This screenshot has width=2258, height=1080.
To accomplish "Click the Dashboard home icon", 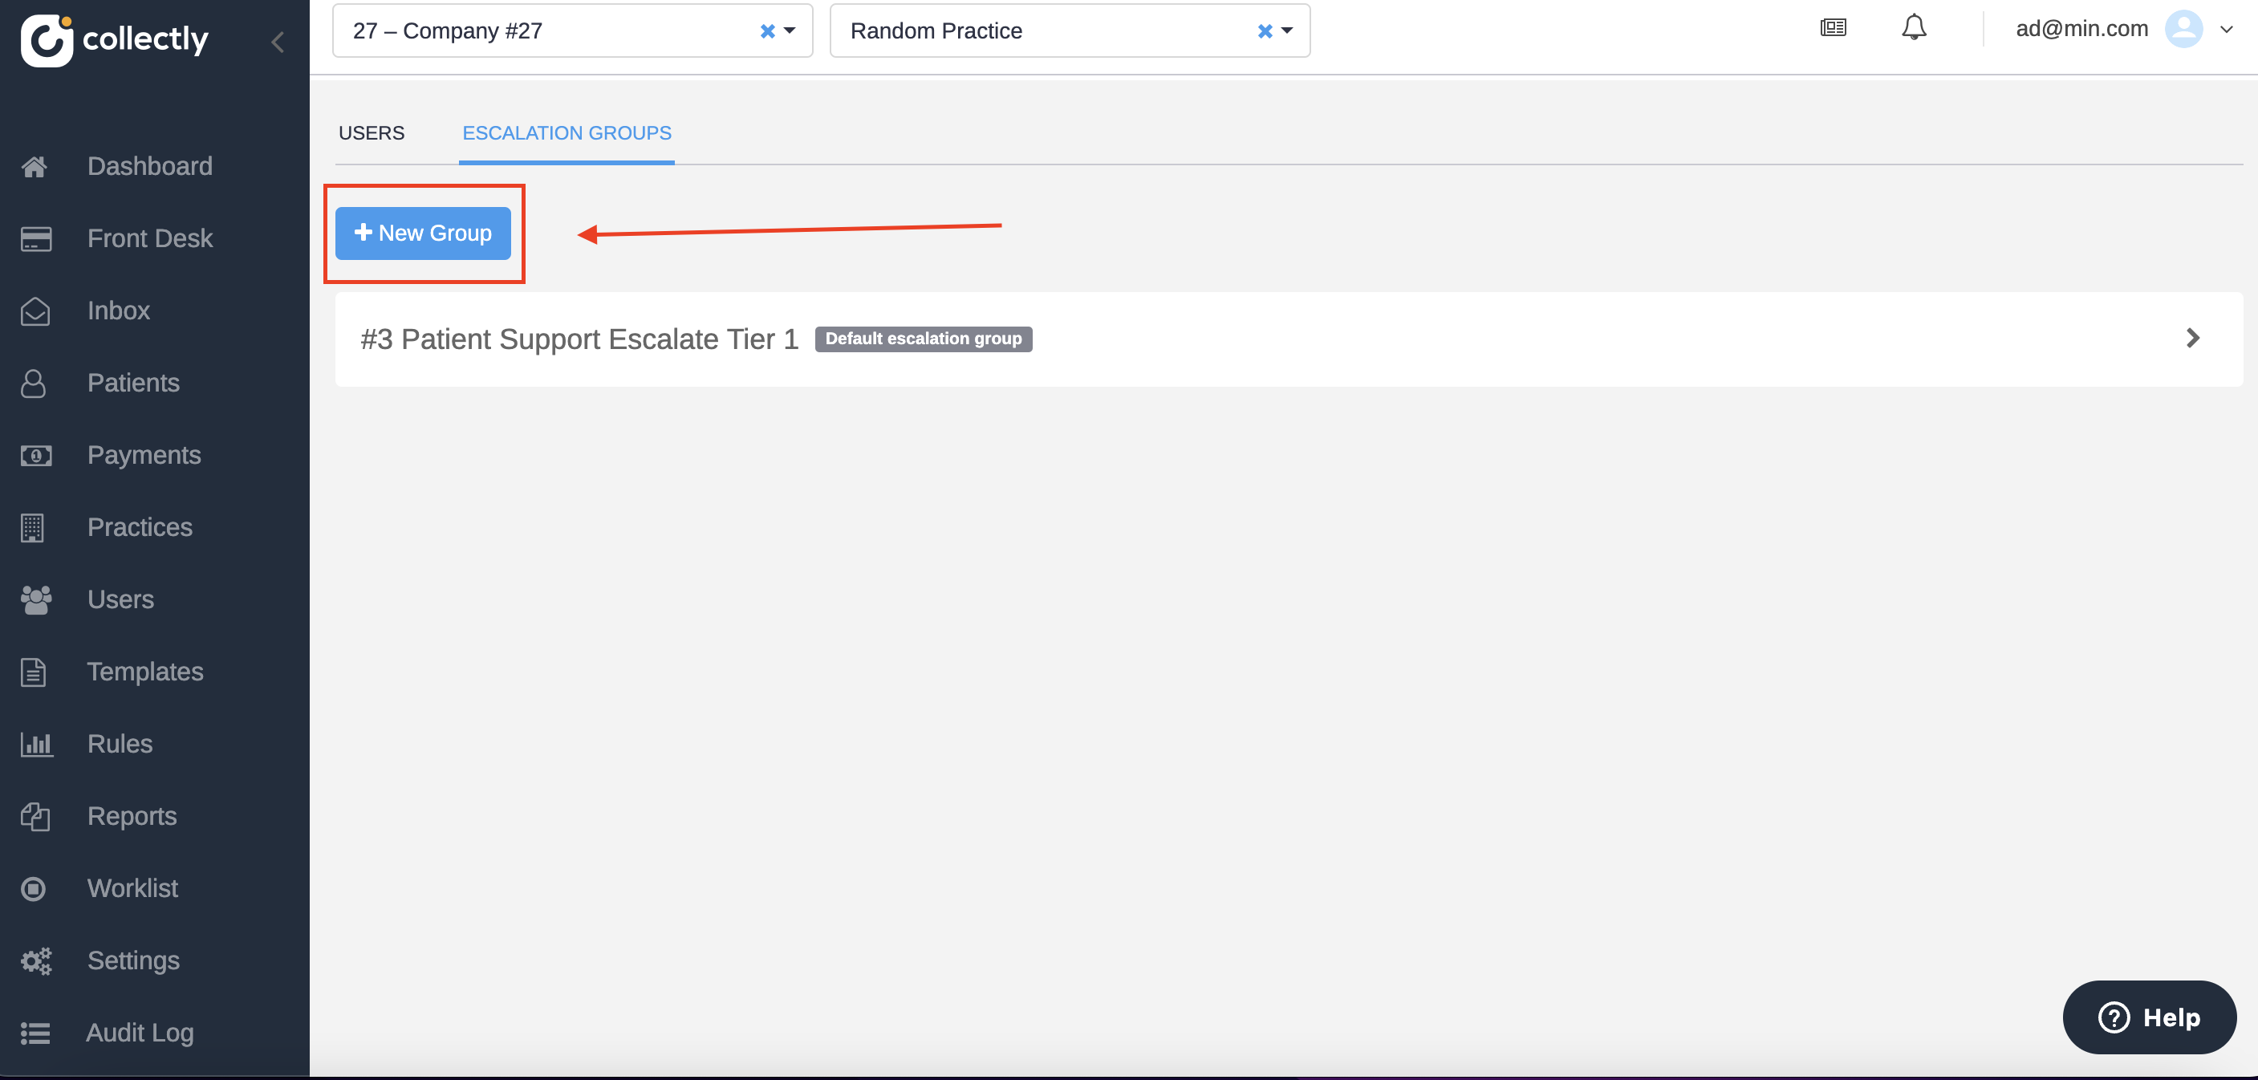I will click(x=35, y=167).
